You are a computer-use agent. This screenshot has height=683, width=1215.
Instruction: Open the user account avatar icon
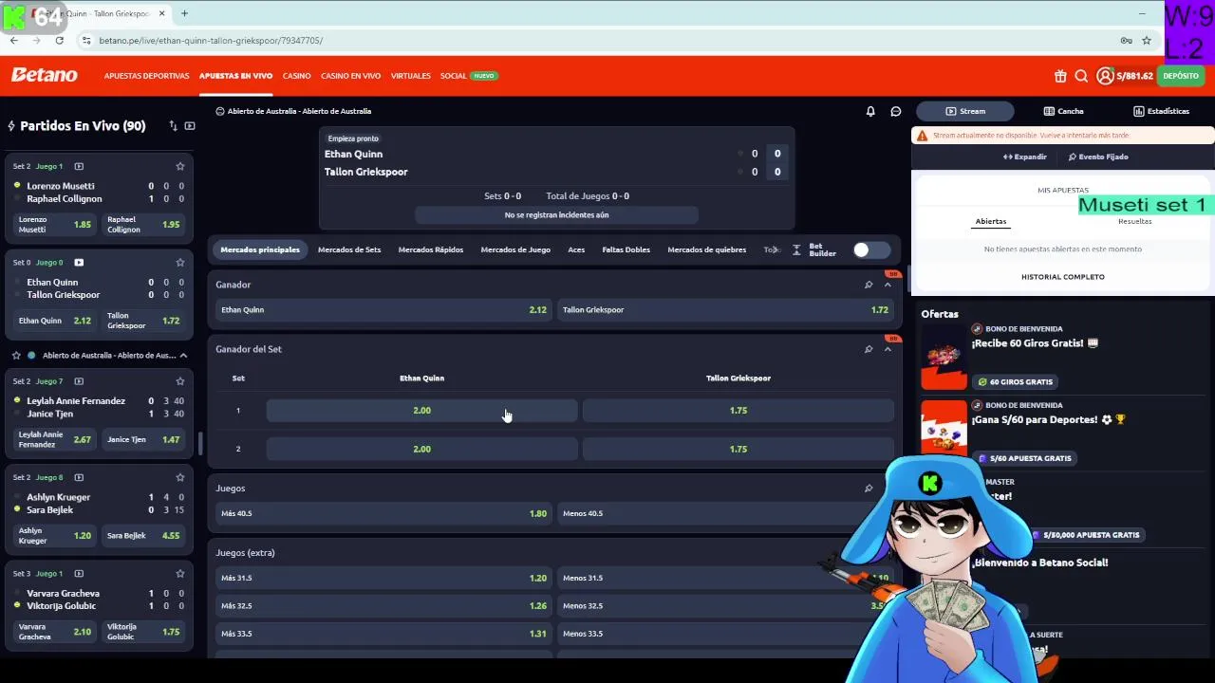click(1105, 76)
